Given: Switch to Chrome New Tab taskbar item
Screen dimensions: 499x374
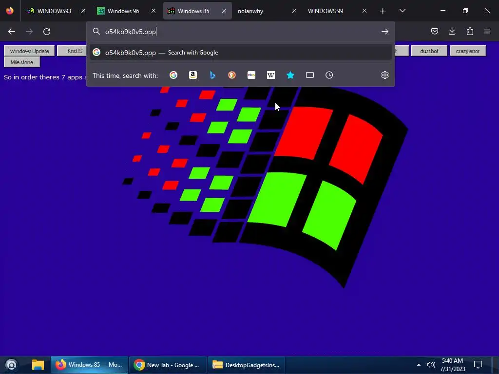Looking at the screenshot, I should point(168,365).
